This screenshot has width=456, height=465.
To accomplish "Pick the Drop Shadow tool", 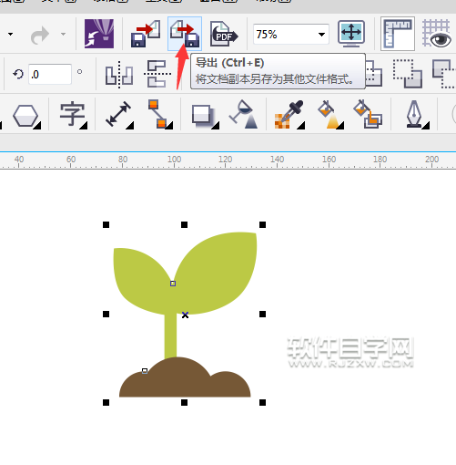I will (x=205, y=117).
